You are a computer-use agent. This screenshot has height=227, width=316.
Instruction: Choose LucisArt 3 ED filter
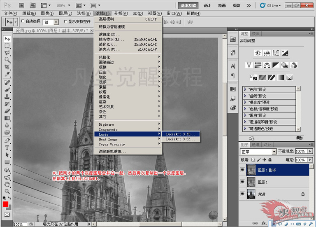pos(181,134)
